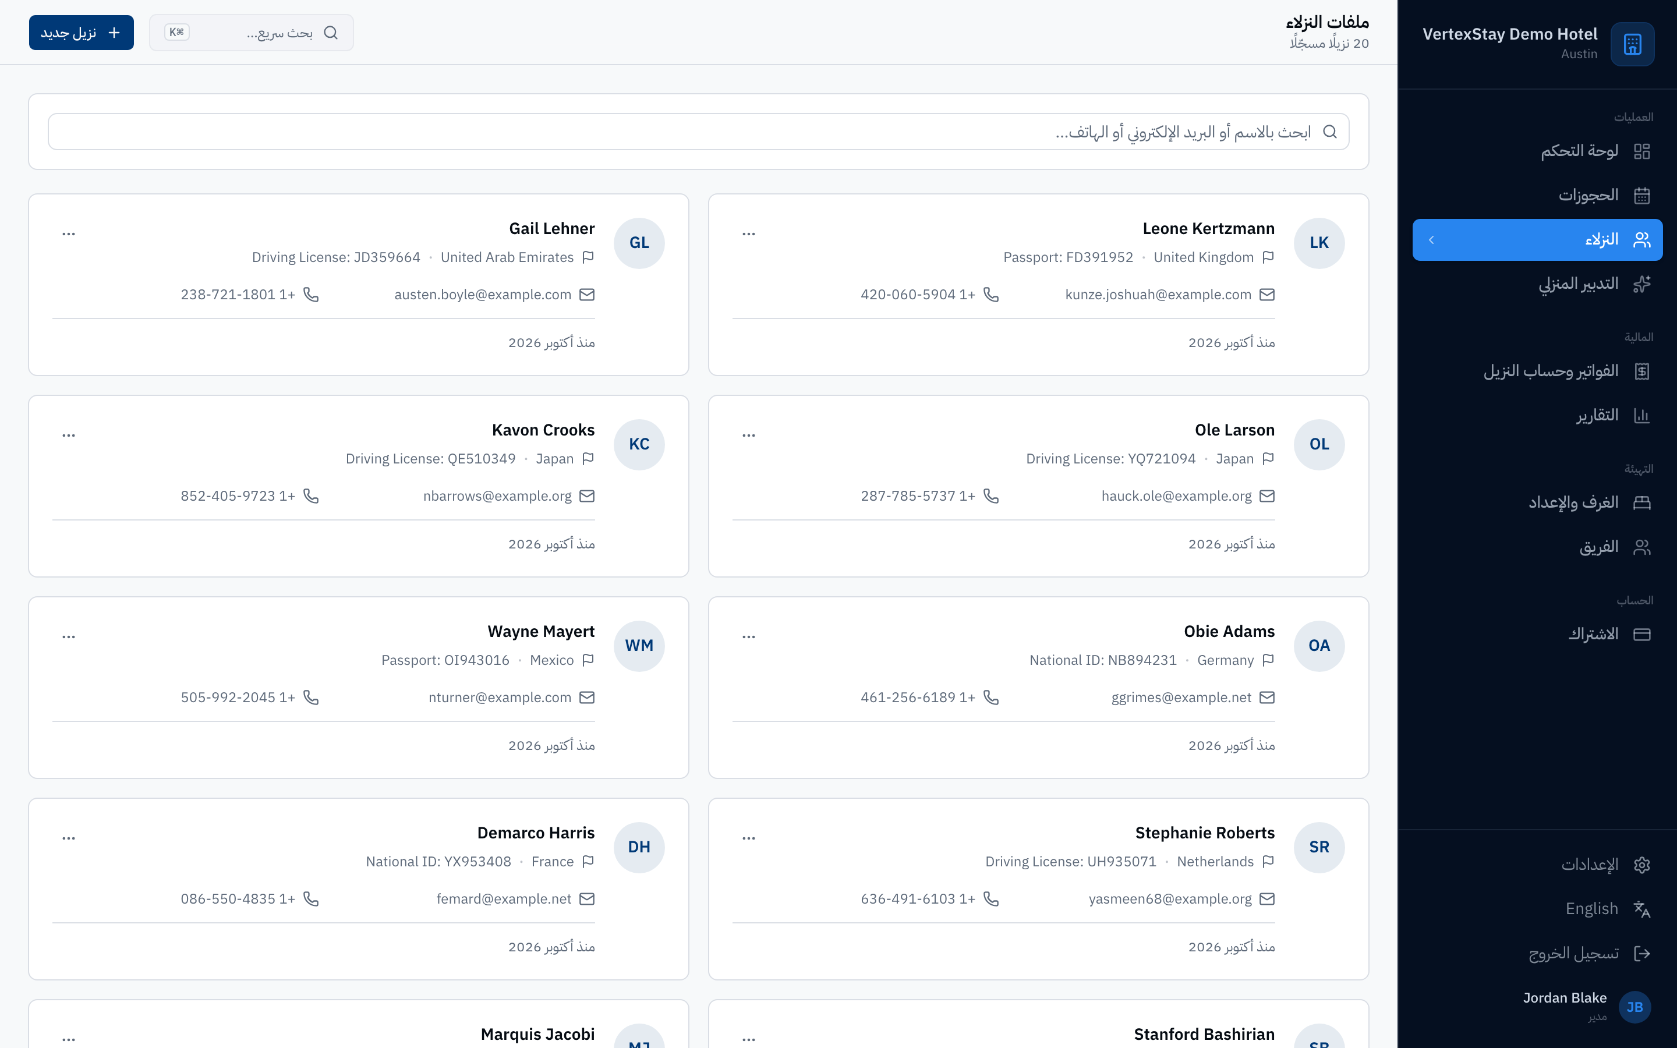The width and height of the screenshot is (1677, 1048).
Task: Click the JB user avatar
Action: [1634, 1007]
